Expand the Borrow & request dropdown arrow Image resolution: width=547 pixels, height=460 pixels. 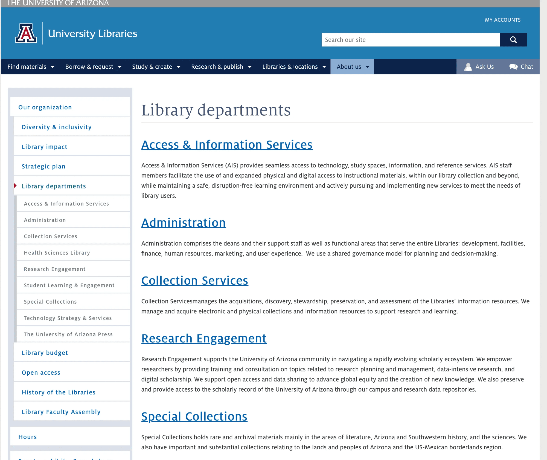(x=120, y=67)
